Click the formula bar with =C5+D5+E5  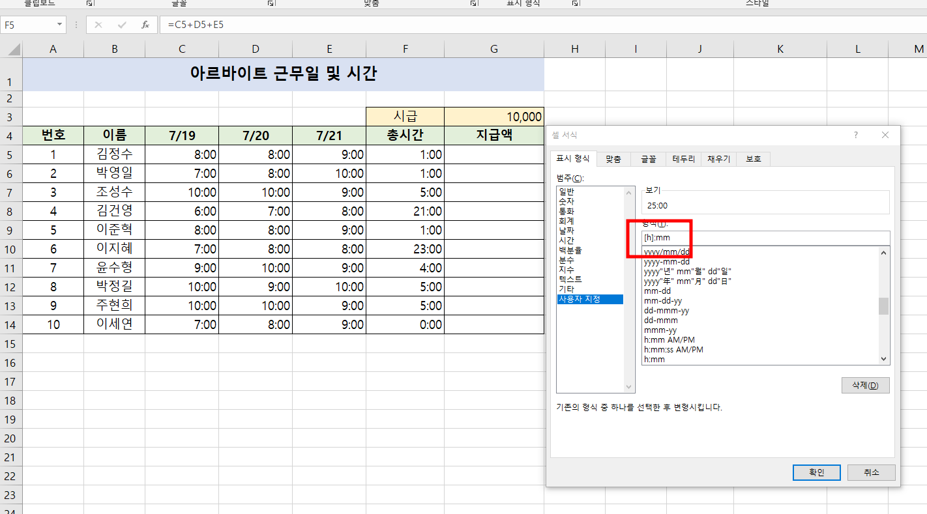point(544,25)
